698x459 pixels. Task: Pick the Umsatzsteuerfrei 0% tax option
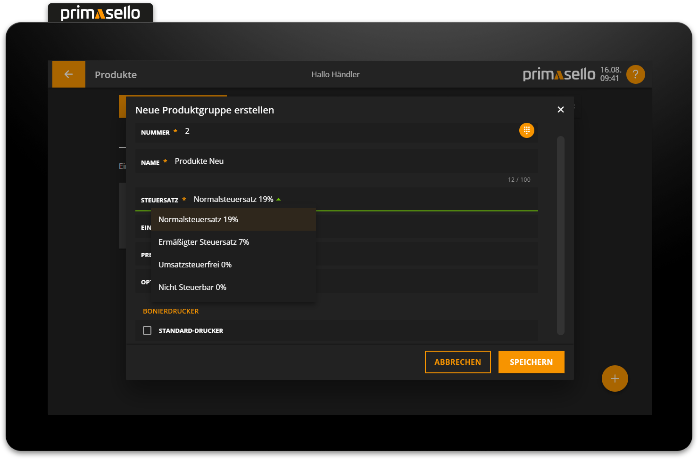195,265
